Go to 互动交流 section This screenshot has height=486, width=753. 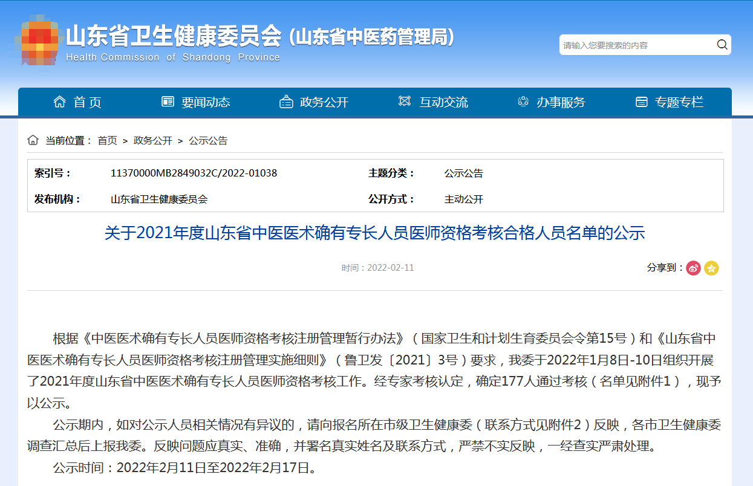coord(444,102)
